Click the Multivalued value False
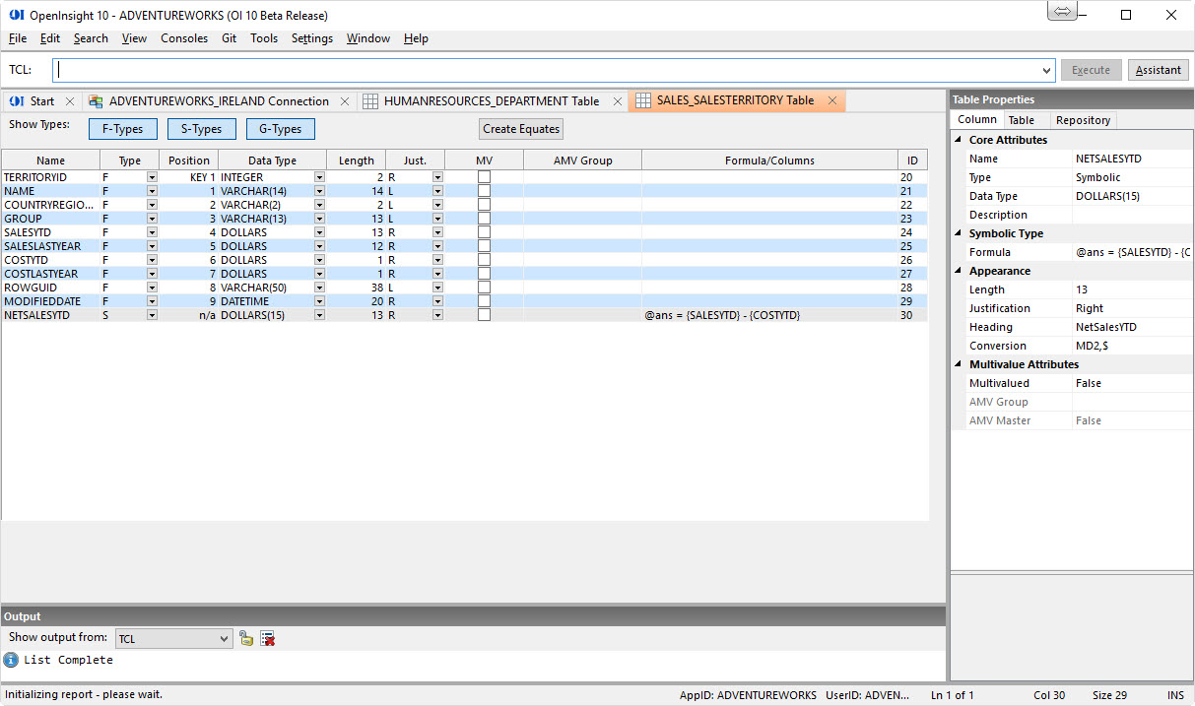 [1132, 383]
